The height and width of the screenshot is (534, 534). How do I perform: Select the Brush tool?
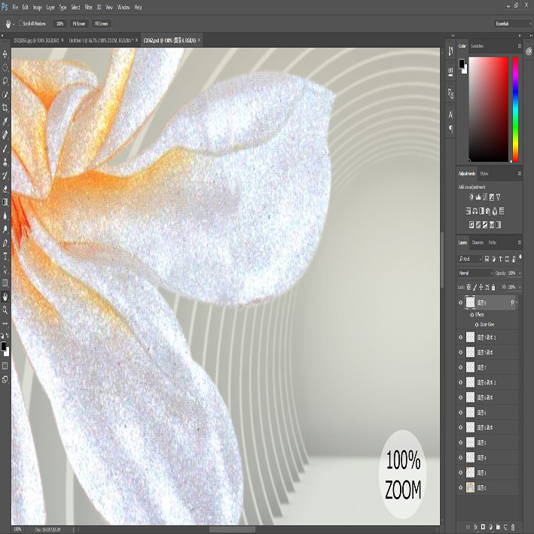5,148
